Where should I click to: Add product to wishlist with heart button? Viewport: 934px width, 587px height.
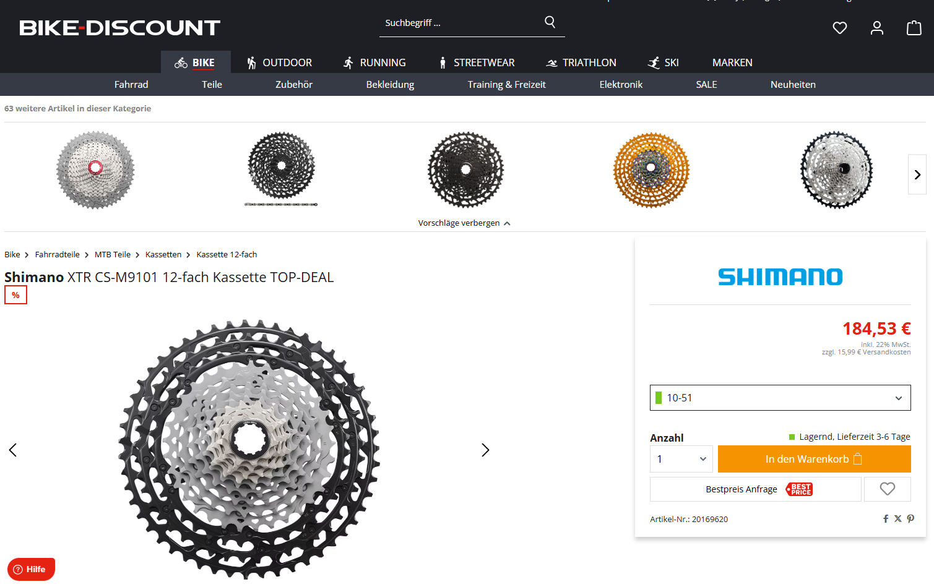[887, 489]
